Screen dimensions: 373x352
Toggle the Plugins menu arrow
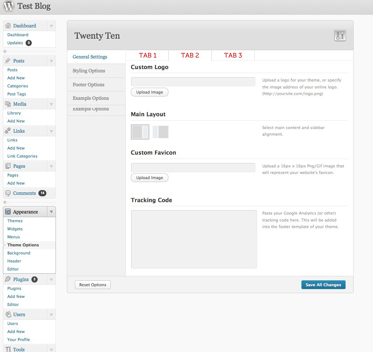tap(51, 280)
